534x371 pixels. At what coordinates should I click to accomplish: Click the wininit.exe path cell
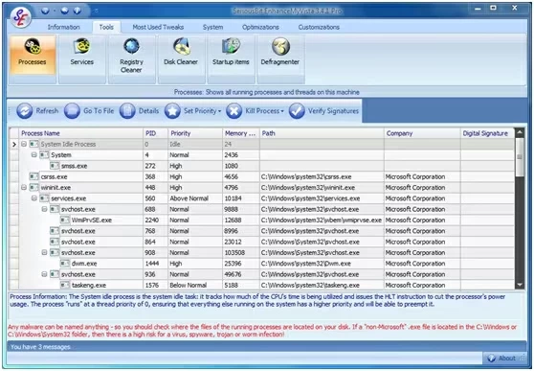pyautogui.click(x=322, y=187)
